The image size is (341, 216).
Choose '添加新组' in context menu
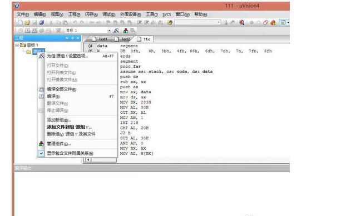tap(78, 120)
